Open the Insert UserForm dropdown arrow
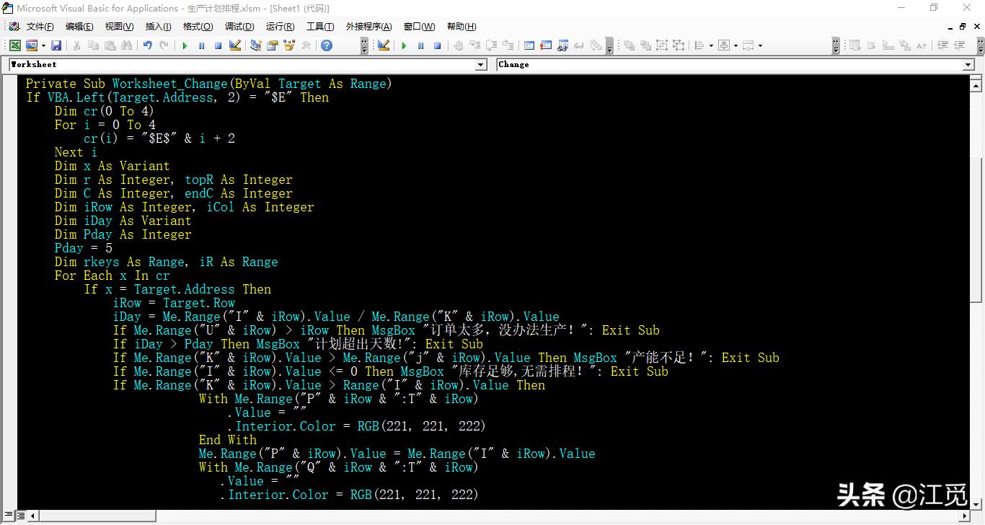This screenshot has width=985, height=525. (43, 45)
